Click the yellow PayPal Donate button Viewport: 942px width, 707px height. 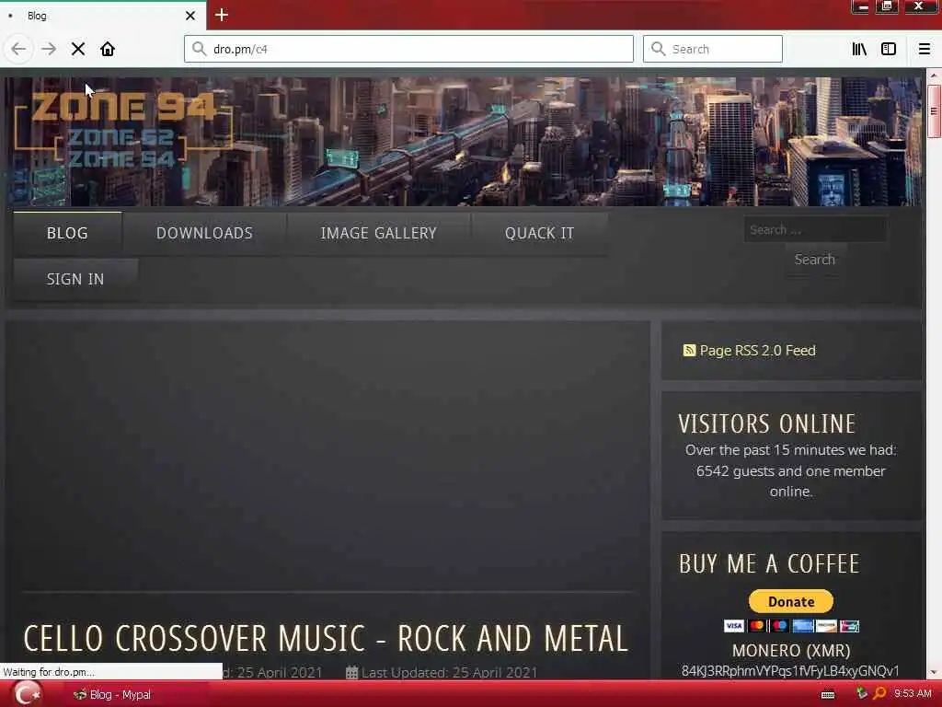(790, 601)
